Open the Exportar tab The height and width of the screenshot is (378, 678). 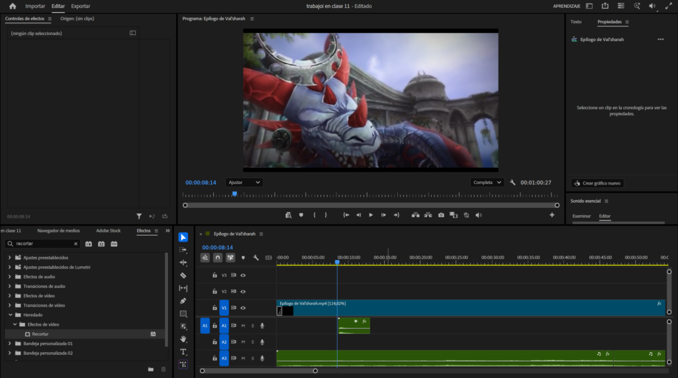pyautogui.click(x=80, y=6)
